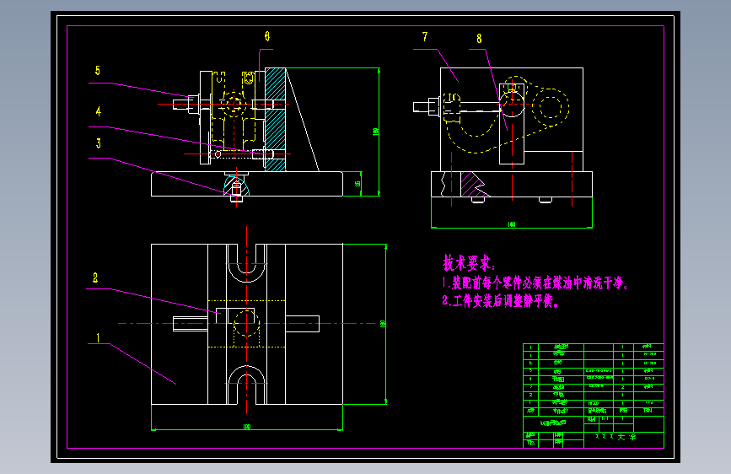Click part balloon number 7 above the side view
The width and height of the screenshot is (731, 474).
[x=425, y=37]
